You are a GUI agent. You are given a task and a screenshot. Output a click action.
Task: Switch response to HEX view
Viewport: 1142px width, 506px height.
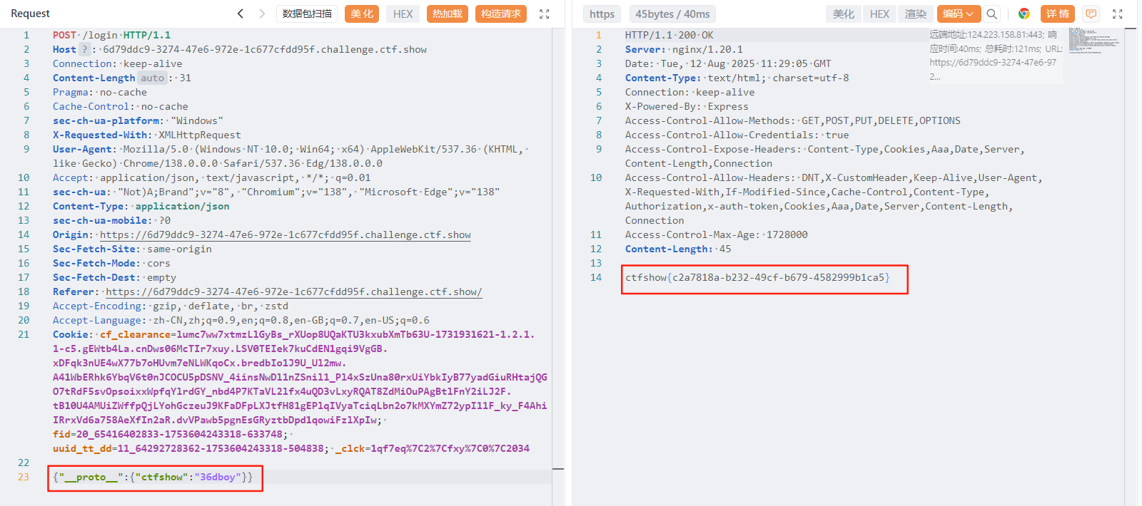point(879,14)
